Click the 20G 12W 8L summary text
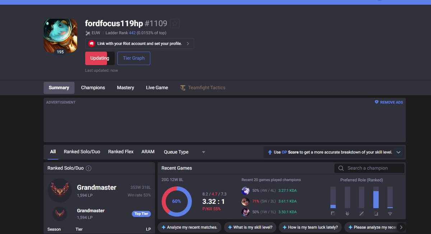 point(172,180)
